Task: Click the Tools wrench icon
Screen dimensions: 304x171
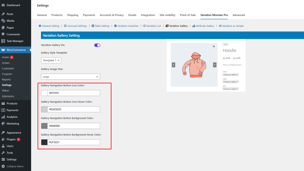Action: (x=3, y=153)
